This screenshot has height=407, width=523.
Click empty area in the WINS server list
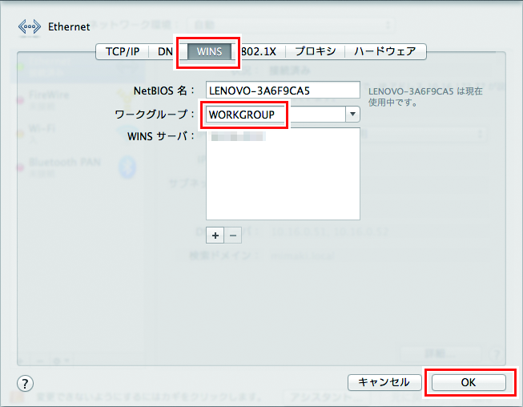[283, 188]
